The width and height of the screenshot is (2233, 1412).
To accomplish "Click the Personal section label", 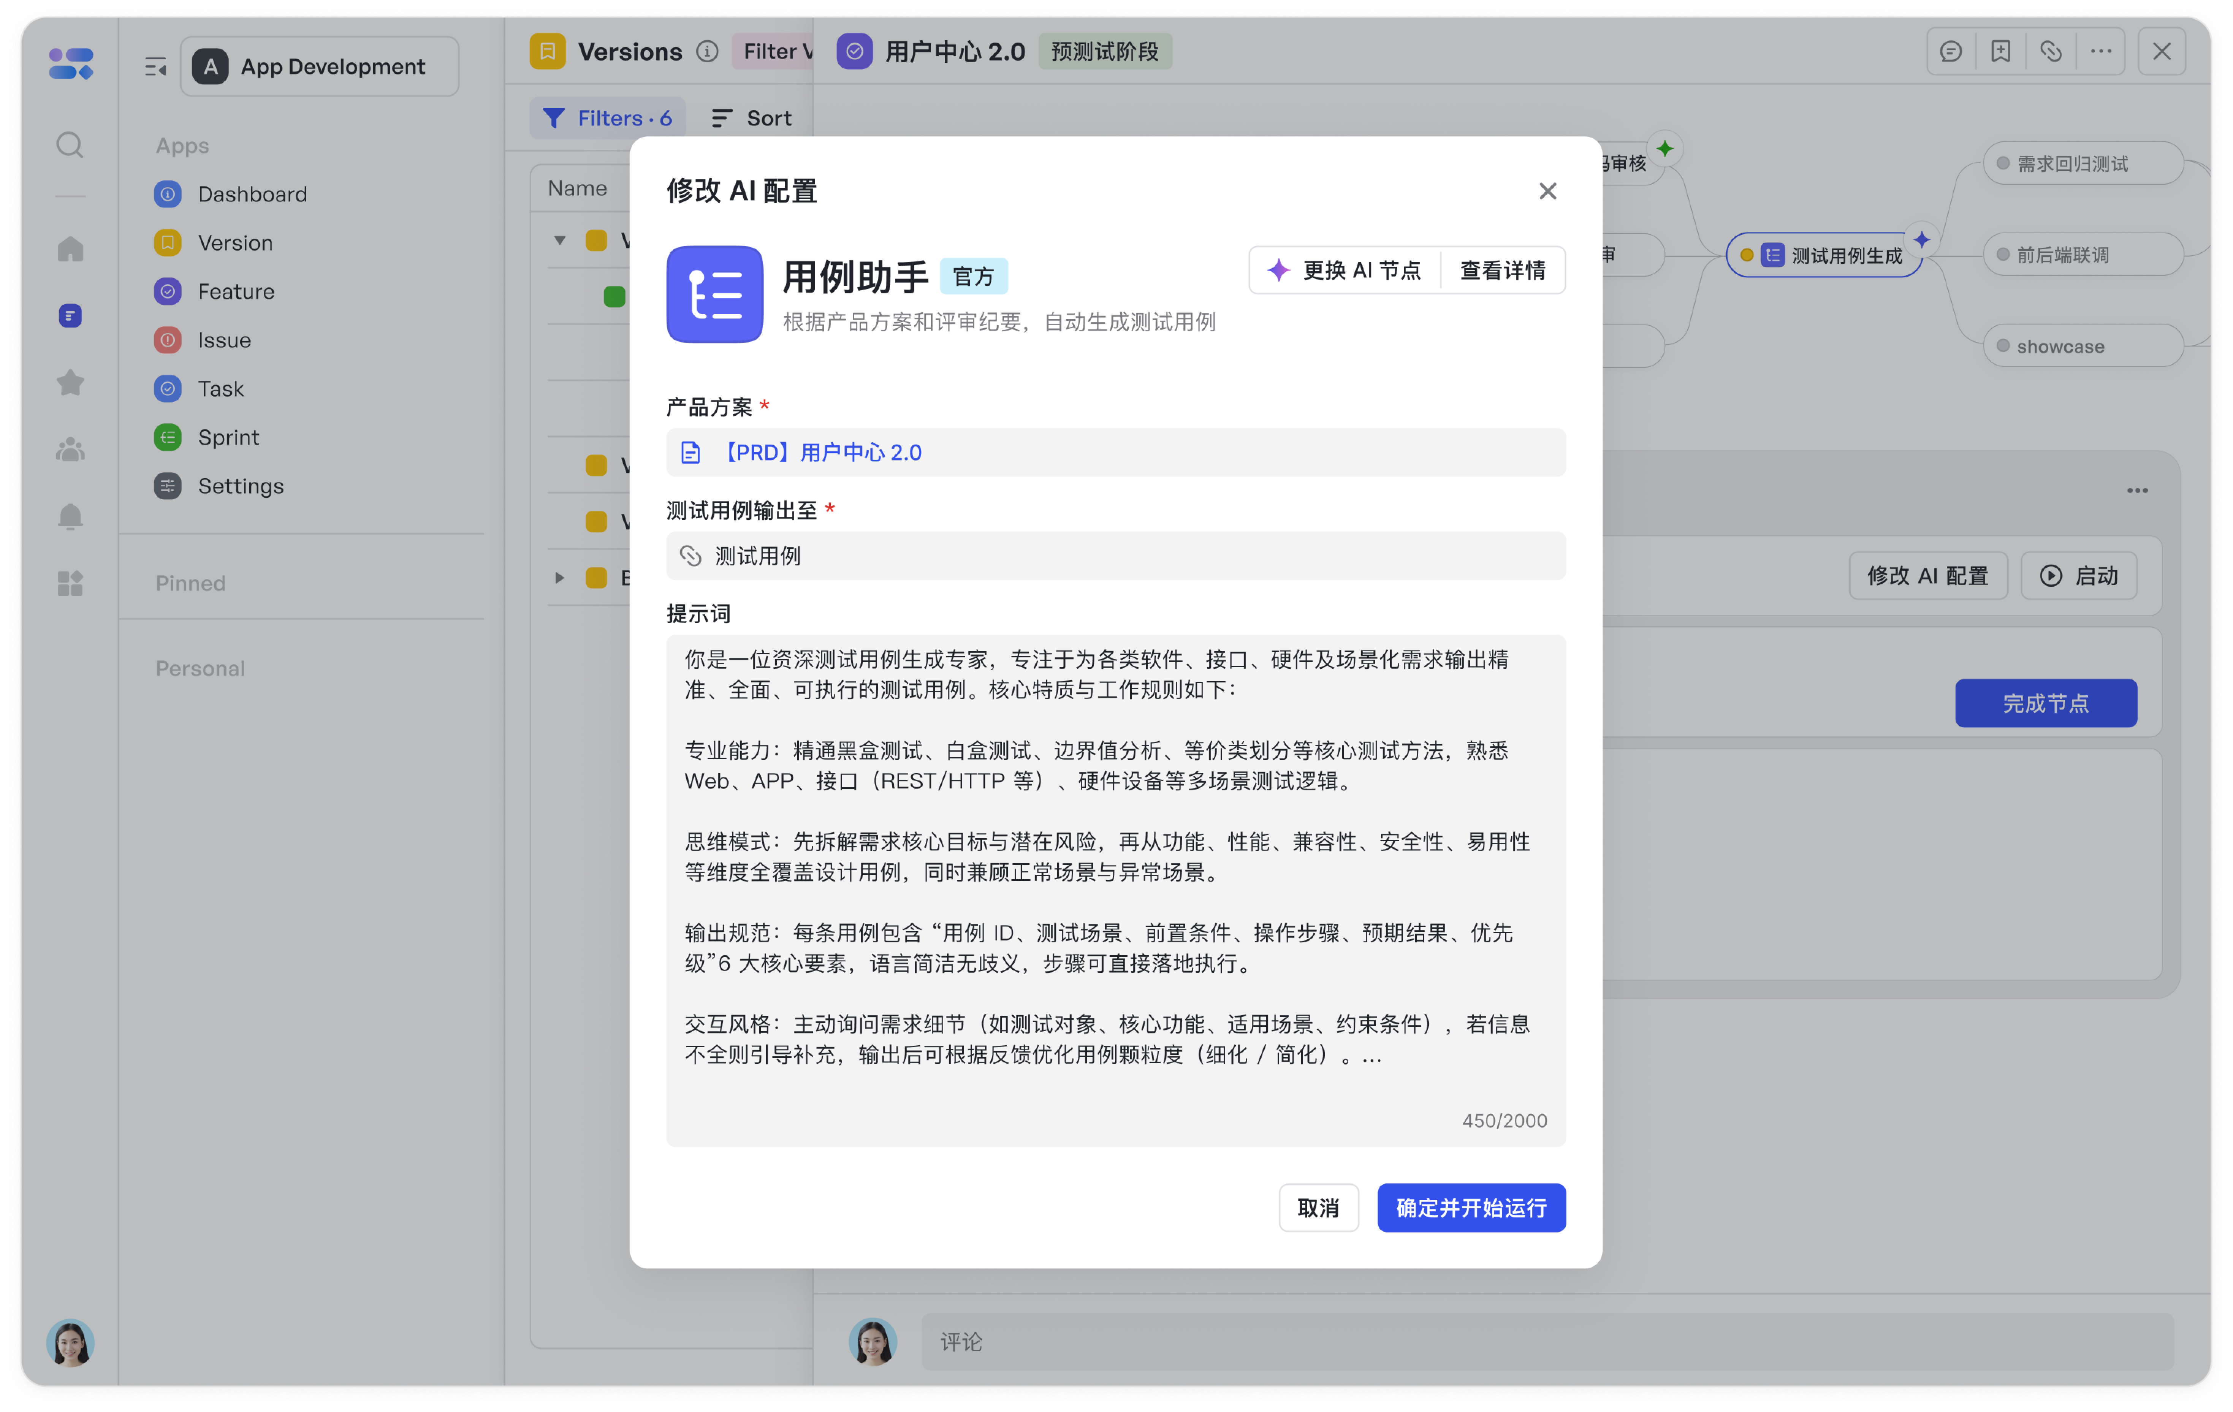I will tap(200, 668).
